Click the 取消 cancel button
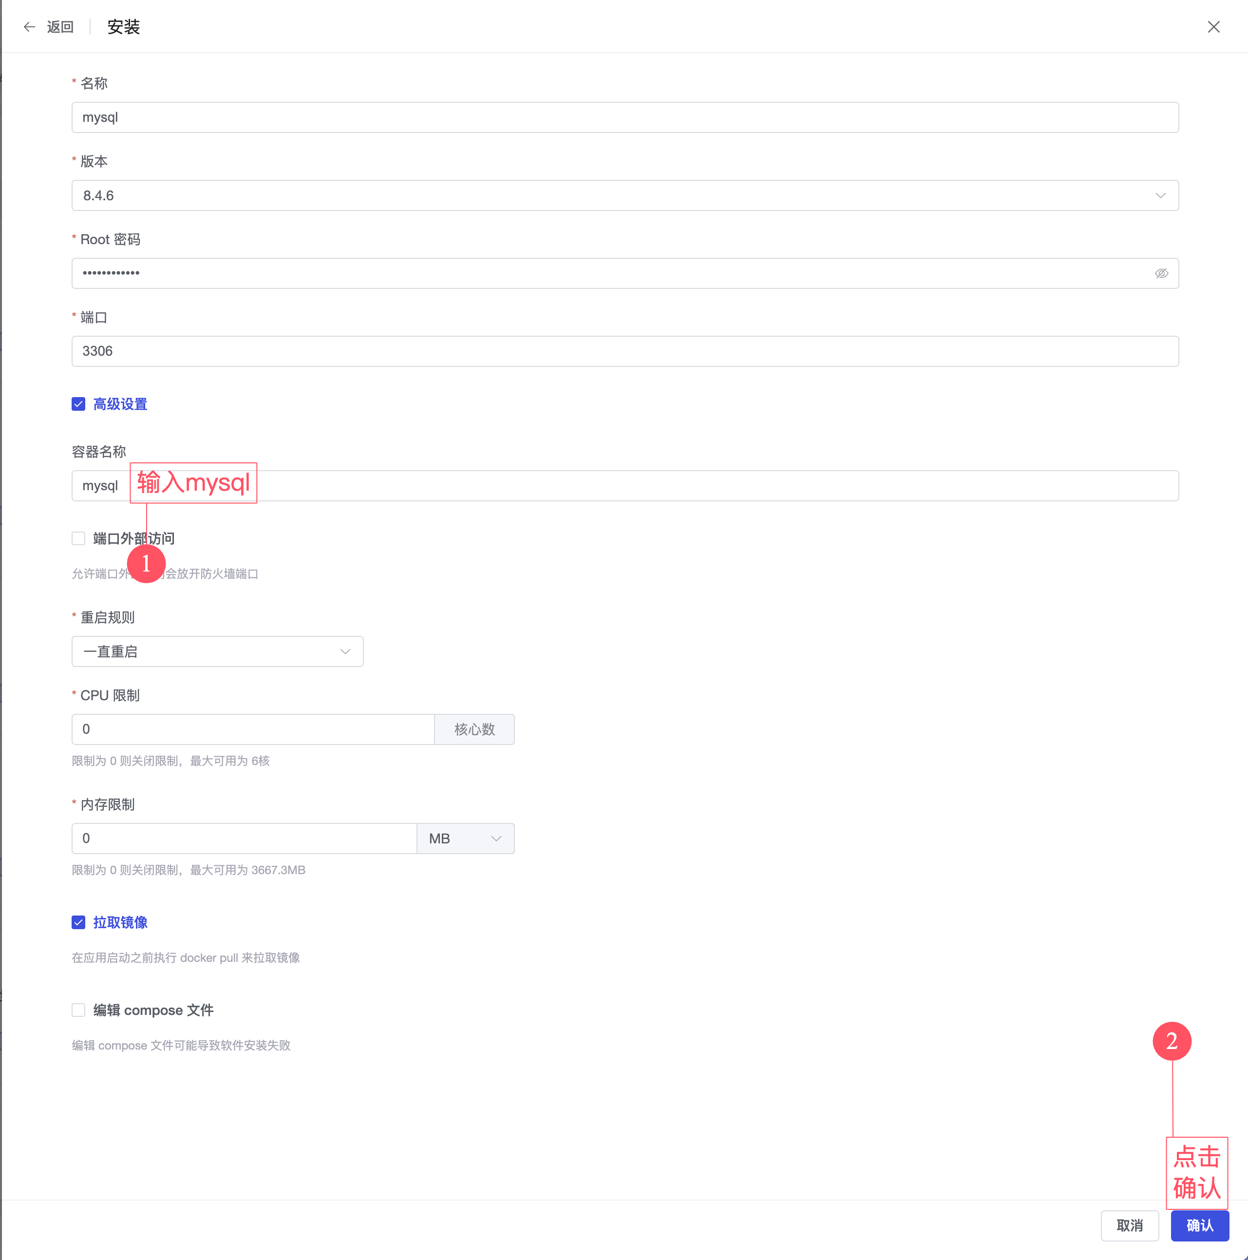This screenshot has width=1248, height=1260. pyautogui.click(x=1129, y=1225)
